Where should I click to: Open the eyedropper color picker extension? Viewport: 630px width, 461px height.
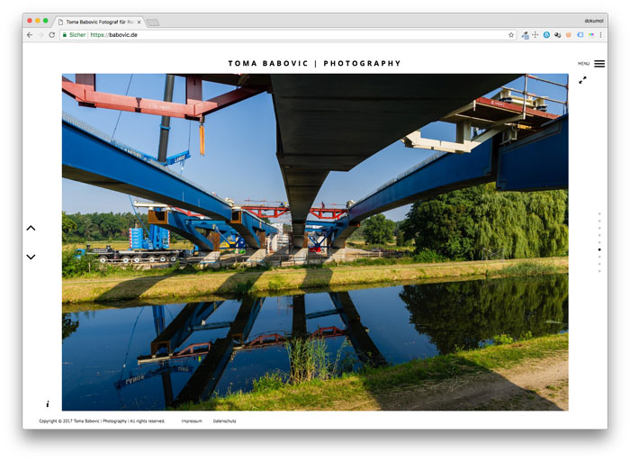525,35
